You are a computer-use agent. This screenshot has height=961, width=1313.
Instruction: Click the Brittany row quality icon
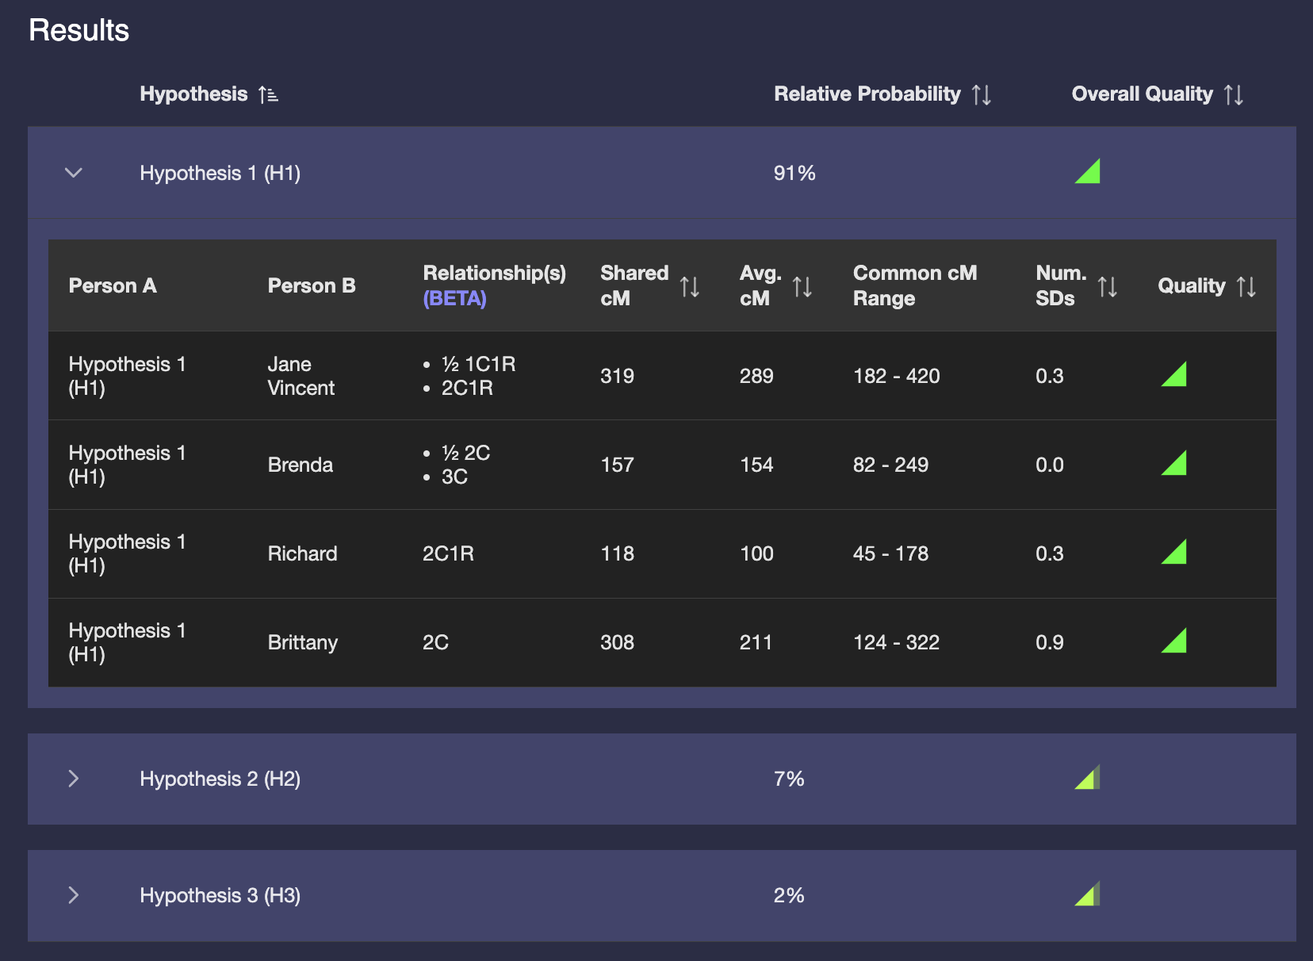pos(1175,641)
